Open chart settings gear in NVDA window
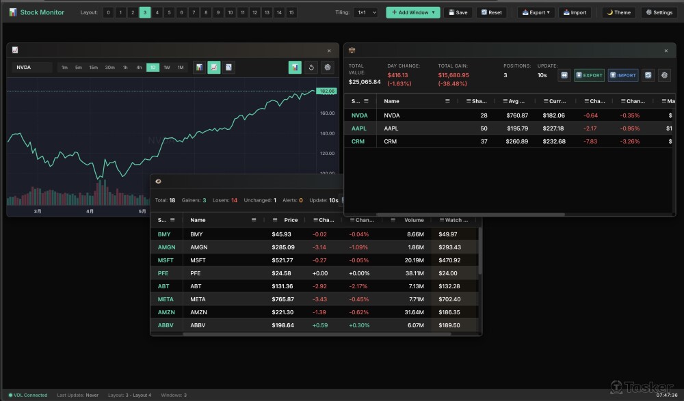Viewport: 684px width, 401px height. [x=328, y=67]
